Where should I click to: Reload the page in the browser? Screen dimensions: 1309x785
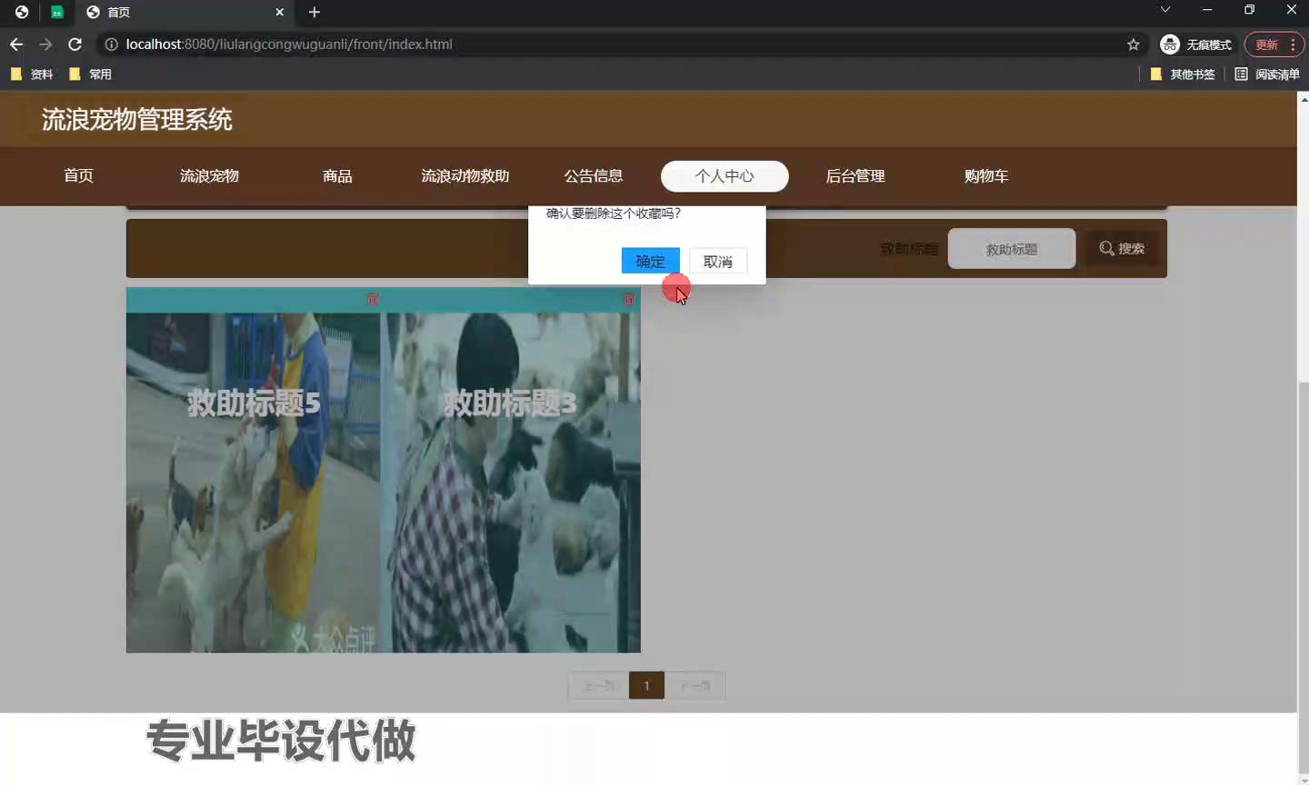point(75,45)
